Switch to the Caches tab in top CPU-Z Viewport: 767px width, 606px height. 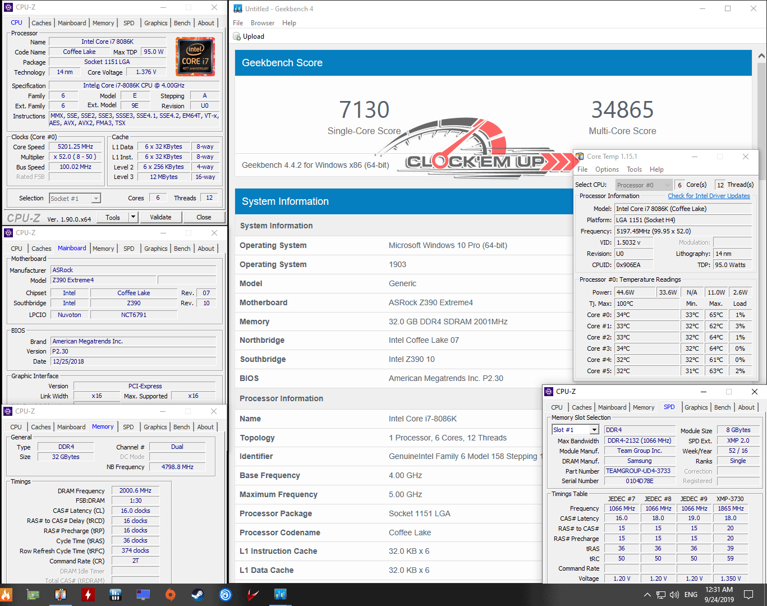[41, 23]
